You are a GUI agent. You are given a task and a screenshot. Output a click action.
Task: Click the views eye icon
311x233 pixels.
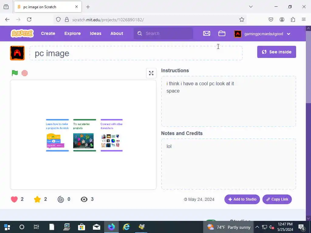click(84, 199)
